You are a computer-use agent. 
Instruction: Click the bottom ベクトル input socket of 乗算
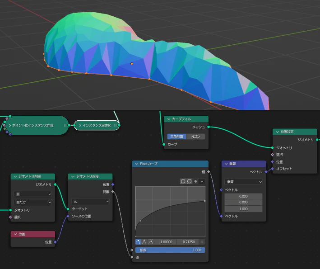[222, 216]
